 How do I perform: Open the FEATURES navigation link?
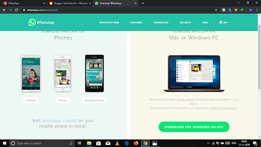[136, 22]
